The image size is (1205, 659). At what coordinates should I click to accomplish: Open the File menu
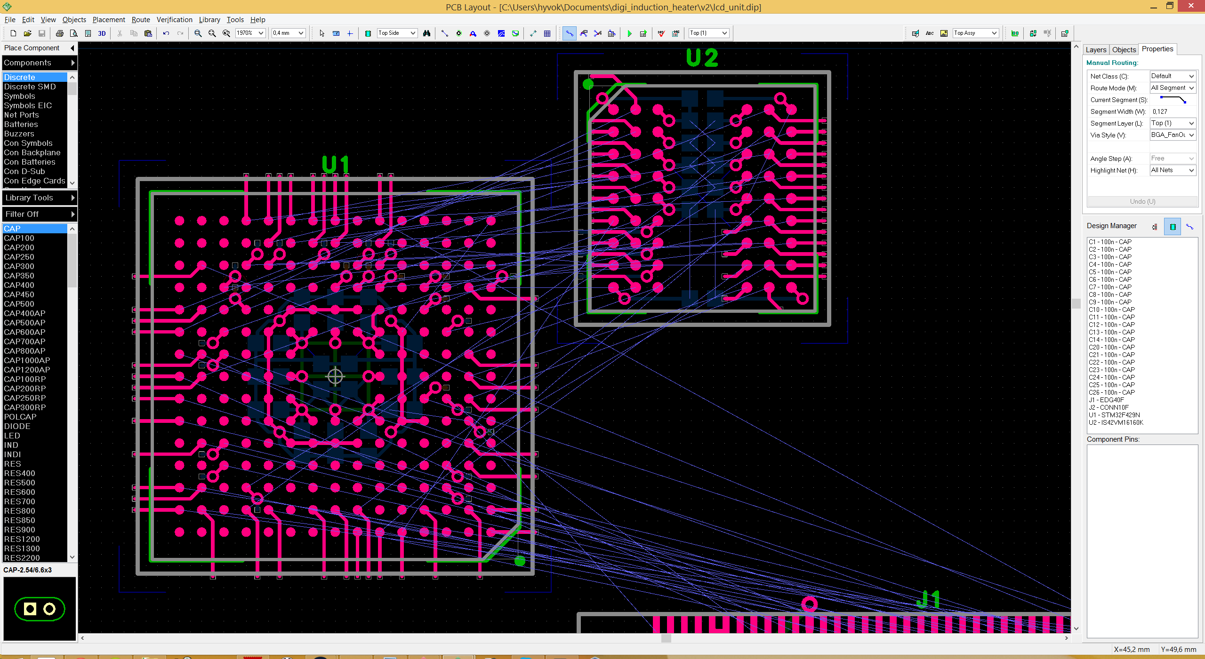(10, 20)
